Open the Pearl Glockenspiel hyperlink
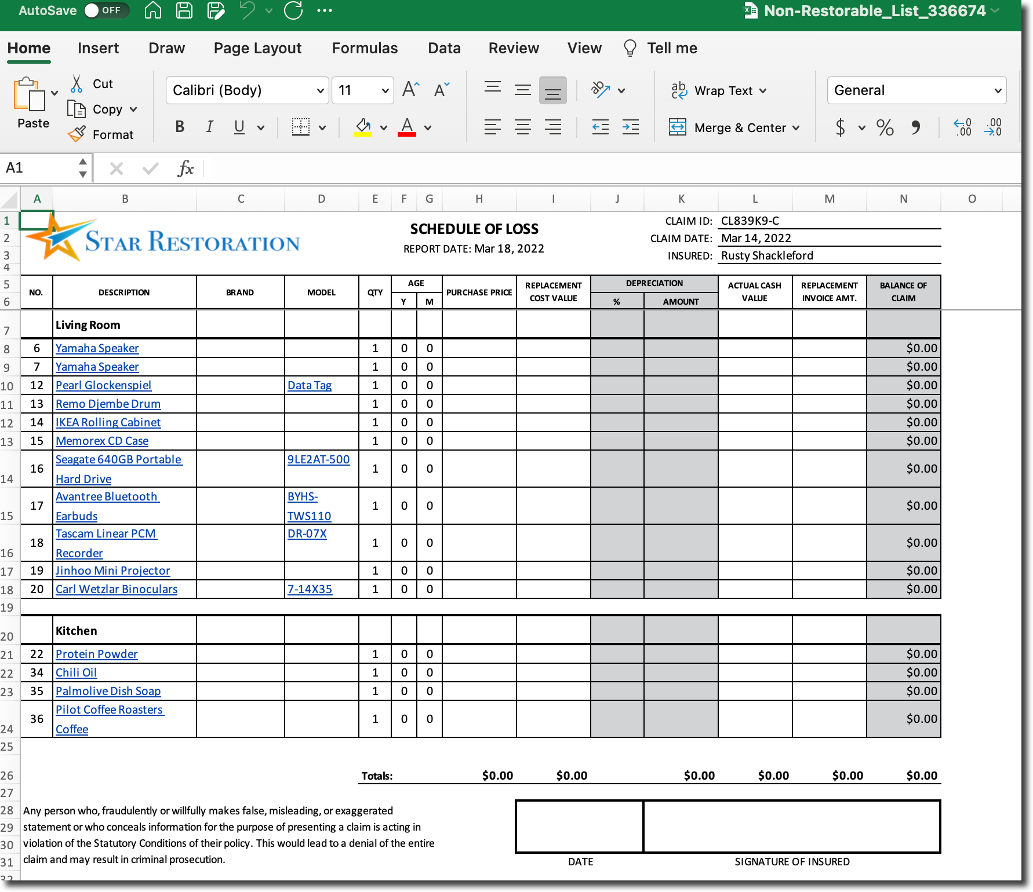Screen dimensions: 1033x892 click(103, 385)
